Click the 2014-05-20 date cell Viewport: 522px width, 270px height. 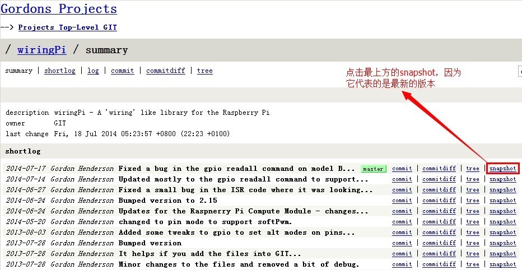point(26,222)
